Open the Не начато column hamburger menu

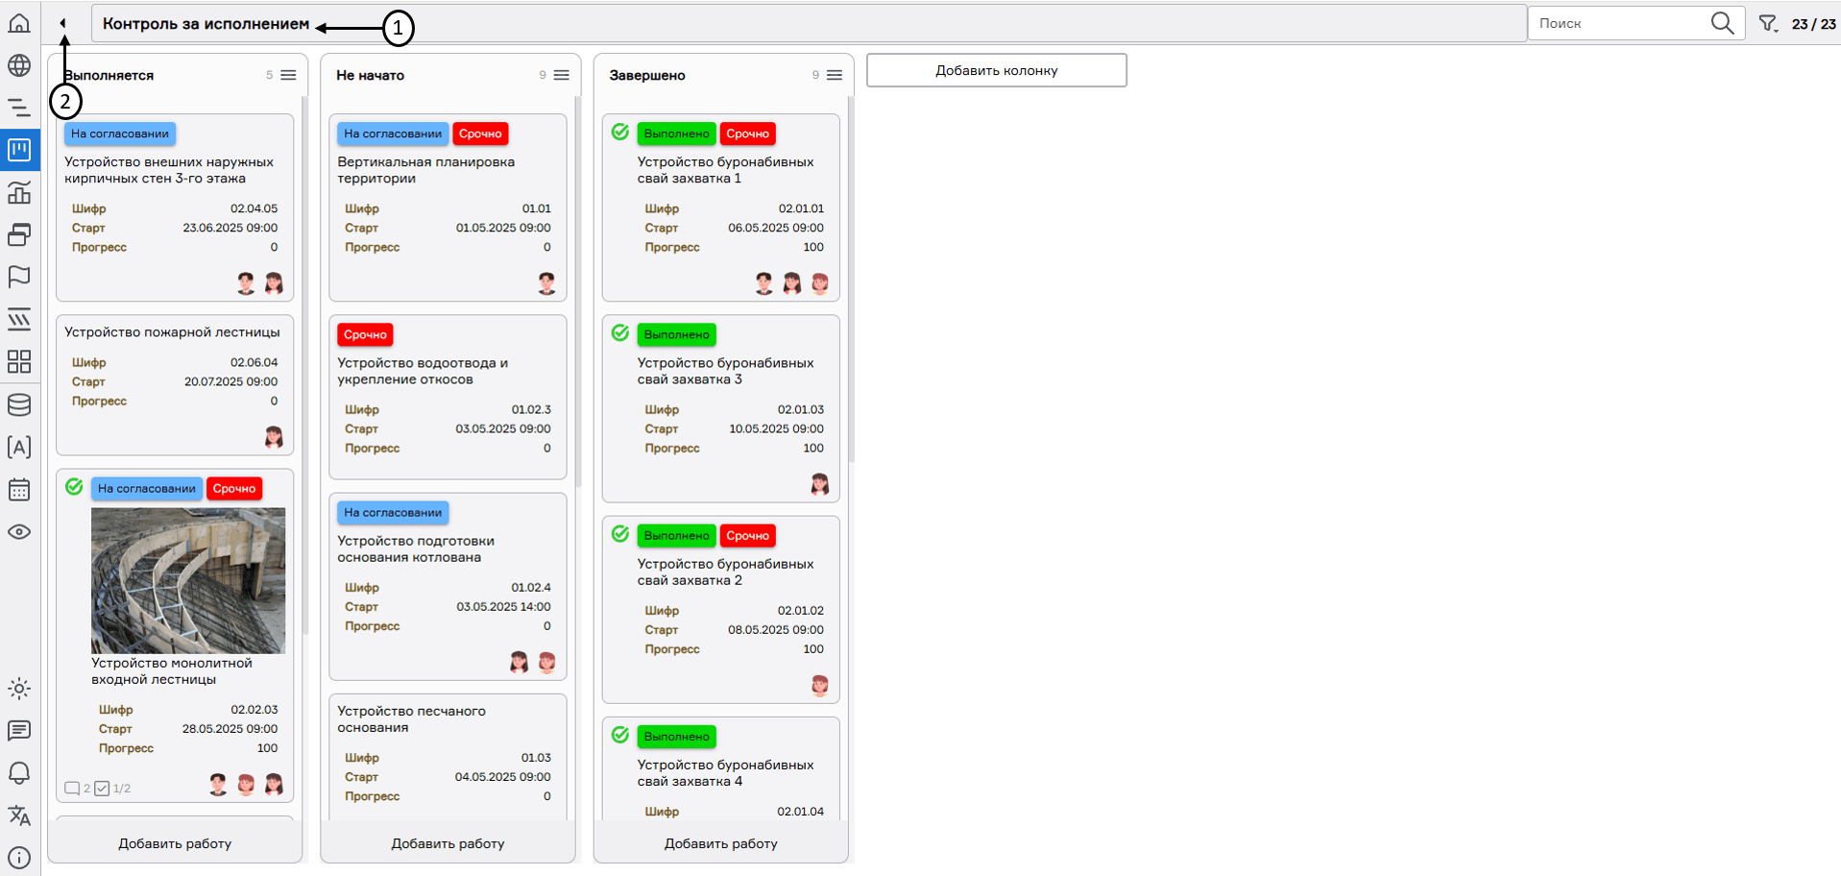click(x=562, y=75)
